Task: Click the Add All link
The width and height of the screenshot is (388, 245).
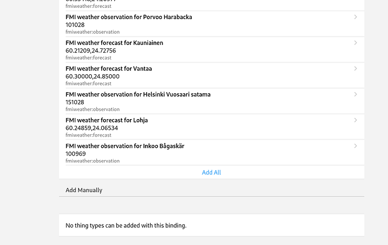Action: (x=211, y=173)
